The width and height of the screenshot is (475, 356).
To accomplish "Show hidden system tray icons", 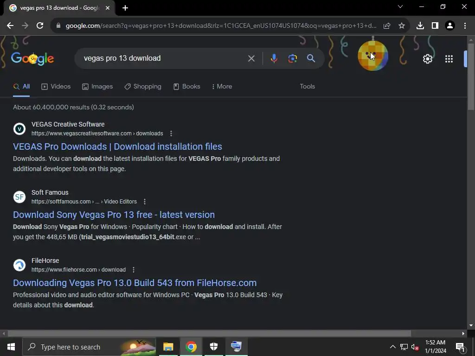I will coord(392,347).
